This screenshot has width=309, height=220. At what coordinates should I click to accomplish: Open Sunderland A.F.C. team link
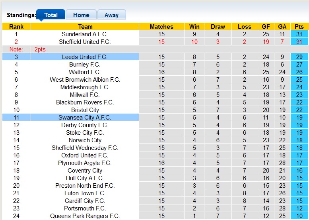click(85, 34)
